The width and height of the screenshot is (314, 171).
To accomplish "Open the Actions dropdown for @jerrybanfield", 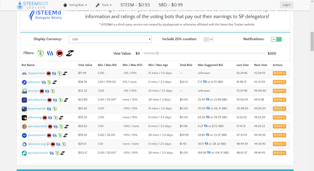I will (x=279, y=126).
